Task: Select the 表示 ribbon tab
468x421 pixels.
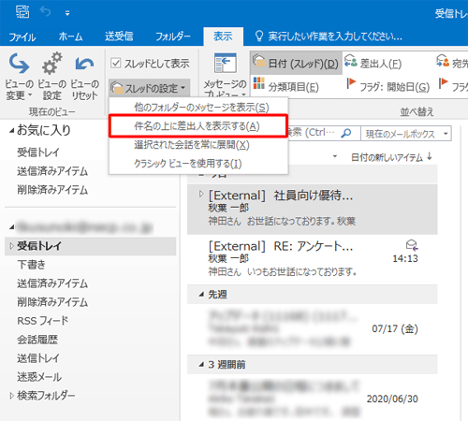Action: pos(223,36)
